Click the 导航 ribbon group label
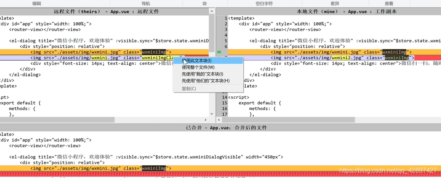 point(146,4)
